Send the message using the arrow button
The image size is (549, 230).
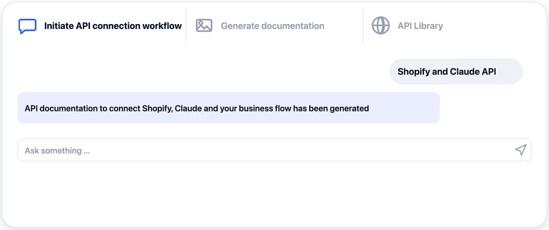(520, 150)
